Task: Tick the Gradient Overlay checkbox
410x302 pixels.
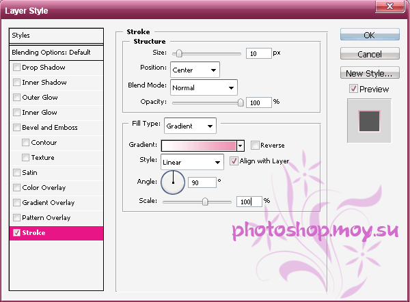Action: coord(16,203)
